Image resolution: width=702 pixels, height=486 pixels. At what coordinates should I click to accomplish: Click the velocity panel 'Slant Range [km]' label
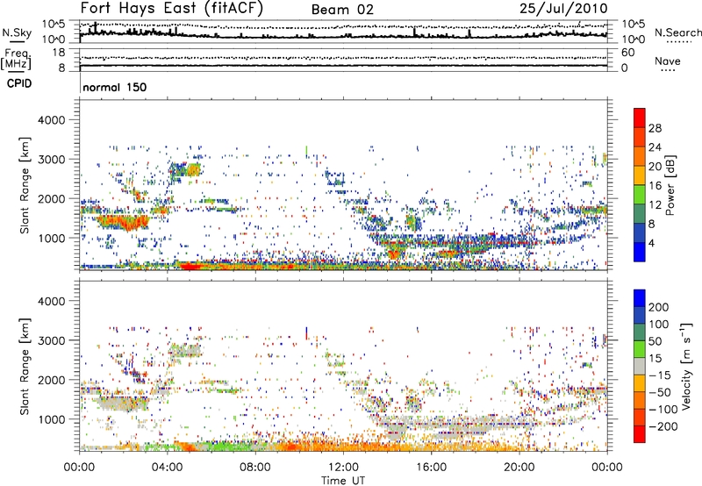tap(25, 367)
